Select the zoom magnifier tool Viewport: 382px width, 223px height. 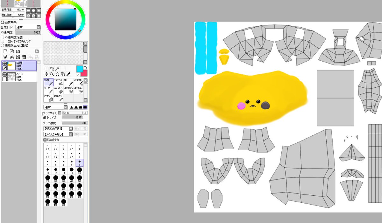[x=52, y=74]
